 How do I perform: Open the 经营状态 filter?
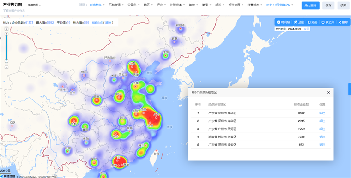pyautogui.click(x=255, y=5)
